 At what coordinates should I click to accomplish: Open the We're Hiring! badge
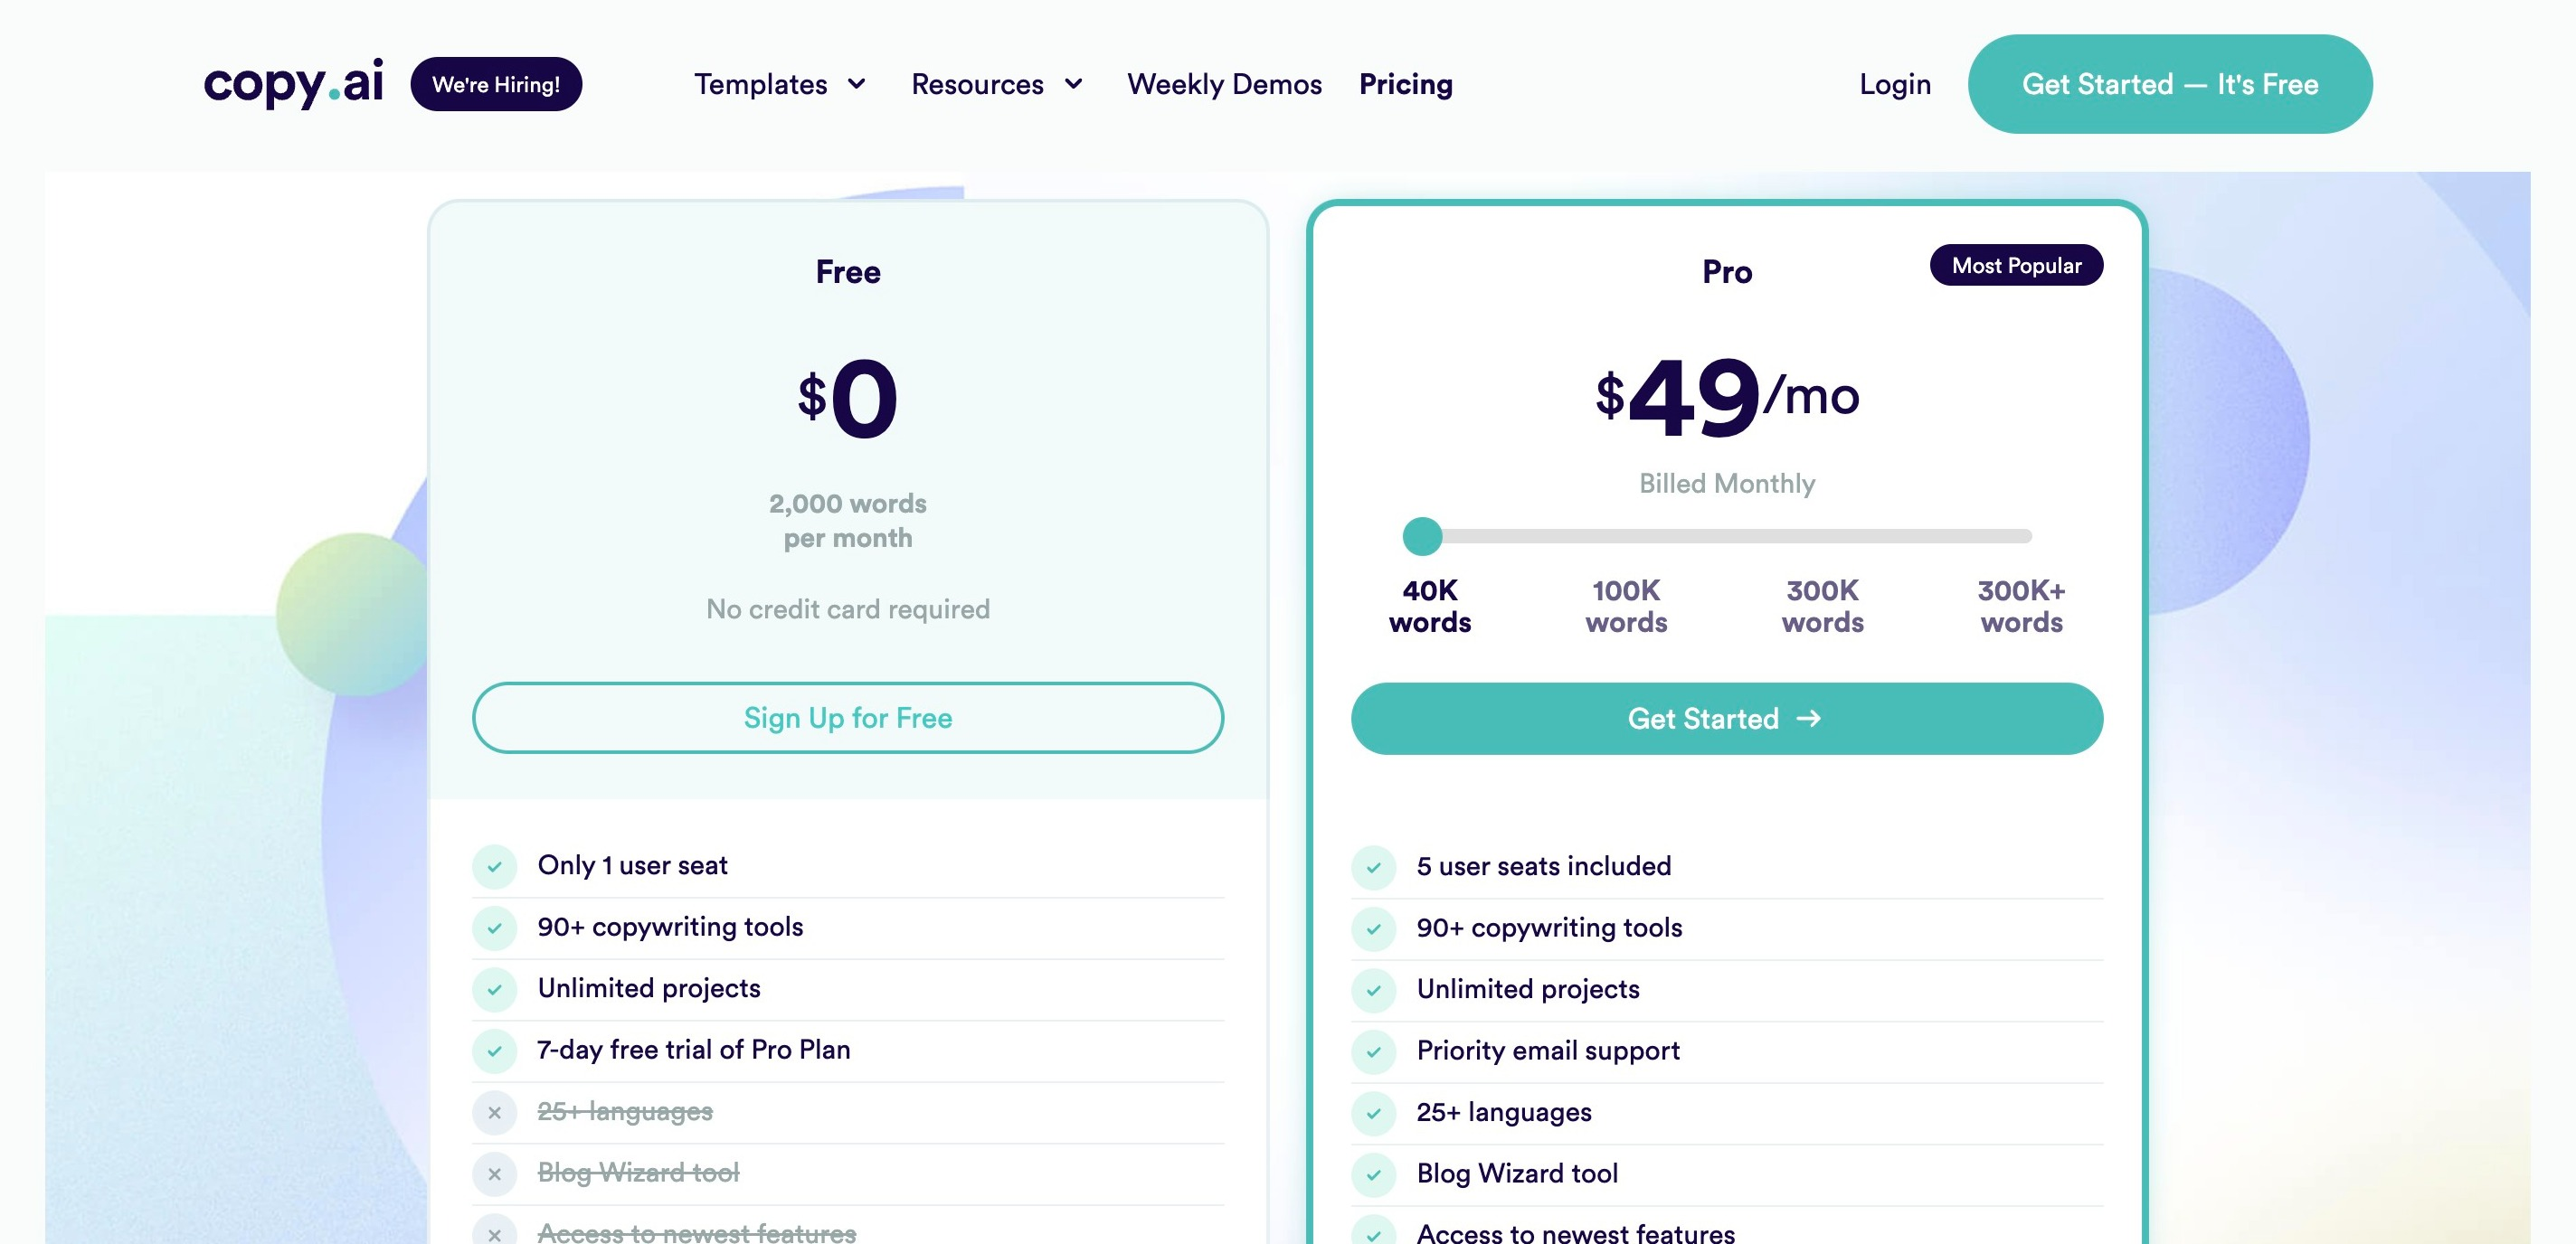pyautogui.click(x=496, y=84)
